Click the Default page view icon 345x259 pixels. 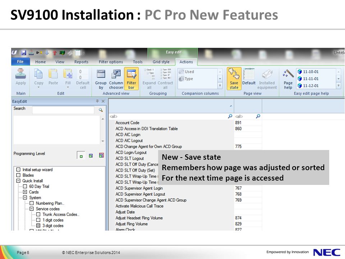pos(249,74)
